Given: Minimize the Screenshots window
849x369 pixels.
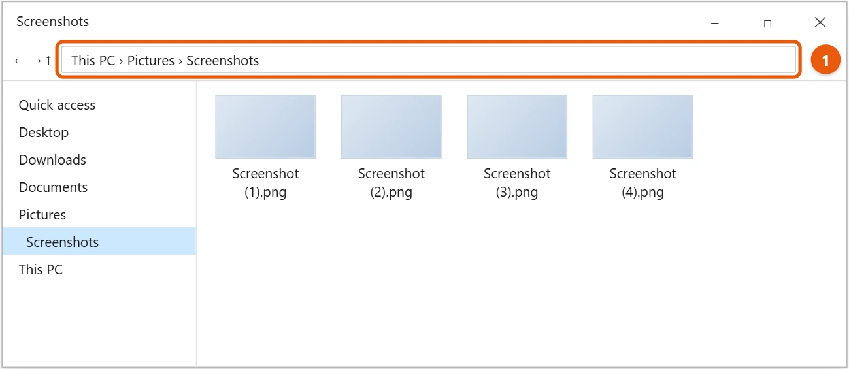Looking at the screenshot, I should [715, 23].
